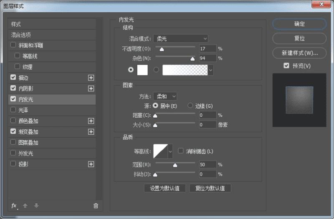Screen dimensions: 334x219
Task: Add another 内阴影 effect with plus icon
Action: tap(91, 88)
